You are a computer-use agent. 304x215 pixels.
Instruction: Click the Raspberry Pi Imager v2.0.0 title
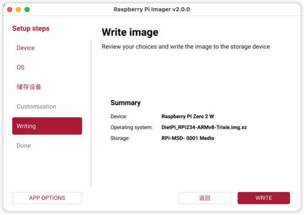coord(152,9)
